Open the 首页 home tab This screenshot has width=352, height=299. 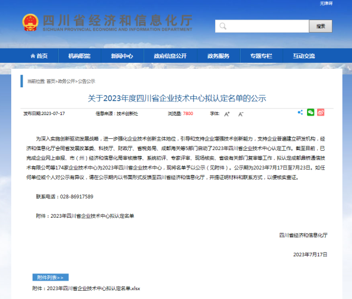[39, 56]
